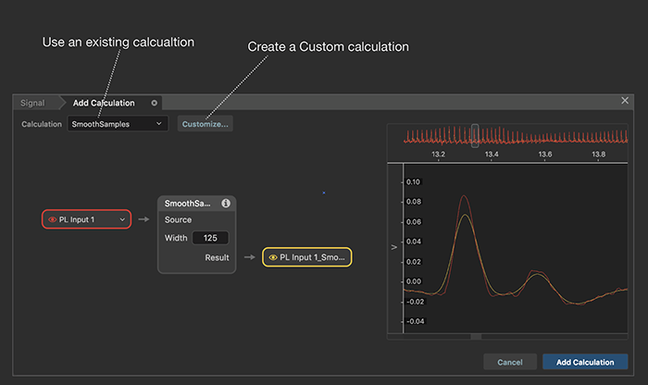Click the -0.02 y-axis label
The height and width of the screenshot is (385, 648).
coord(415,302)
